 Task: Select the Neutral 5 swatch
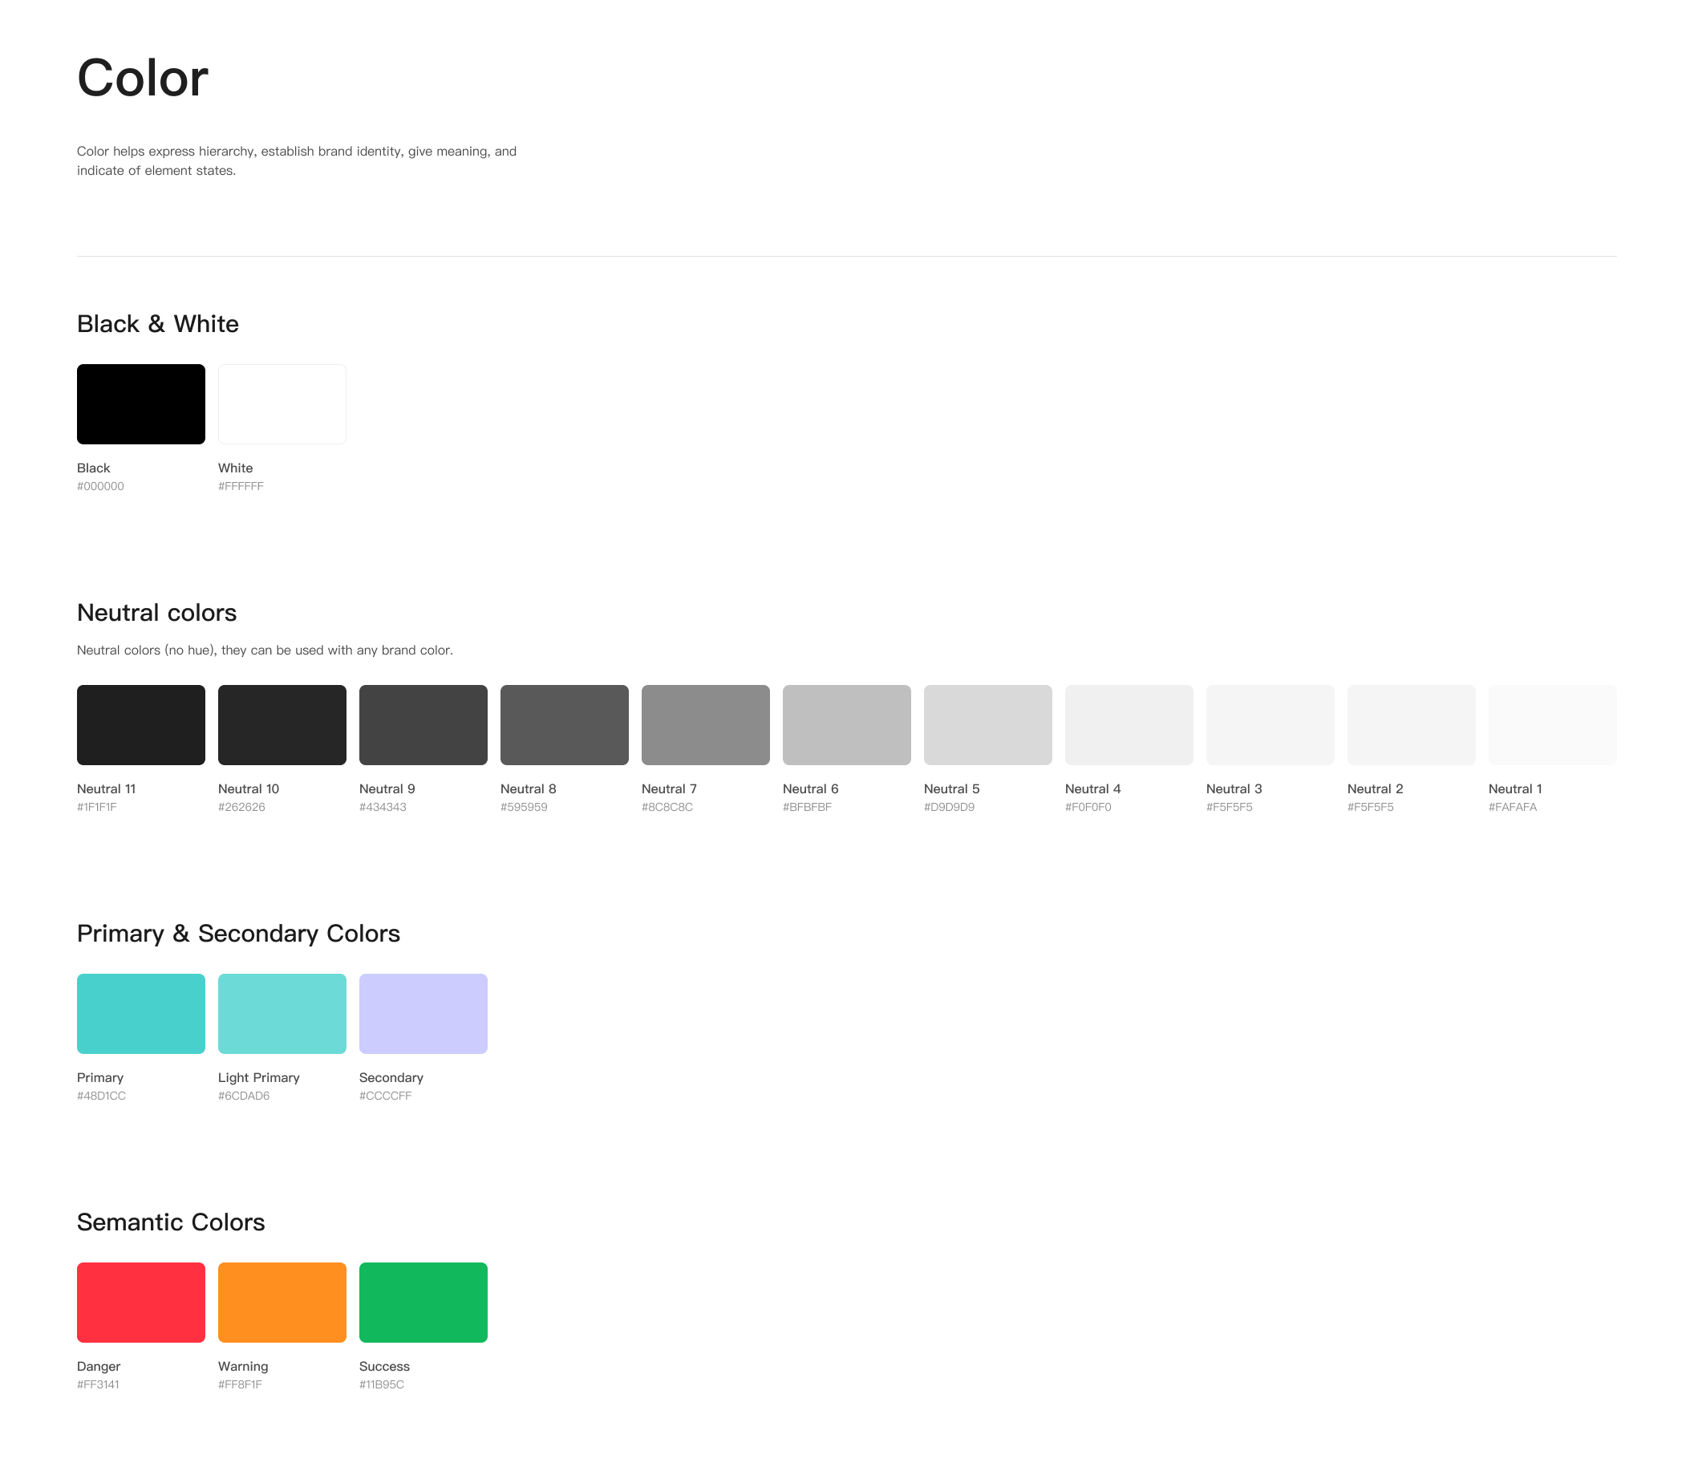(x=987, y=724)
